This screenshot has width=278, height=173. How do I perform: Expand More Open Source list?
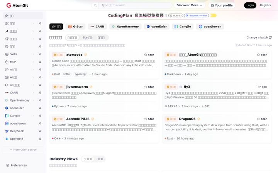tap(23, 150)
